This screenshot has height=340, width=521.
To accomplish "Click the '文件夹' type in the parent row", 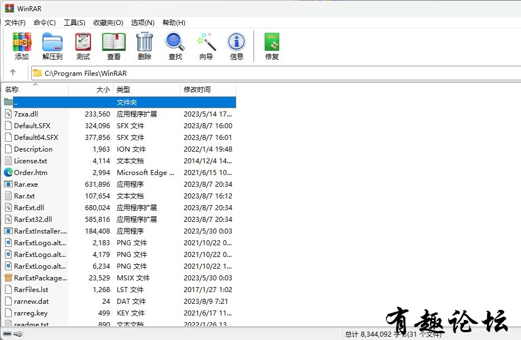I will [x=127, y=102].
